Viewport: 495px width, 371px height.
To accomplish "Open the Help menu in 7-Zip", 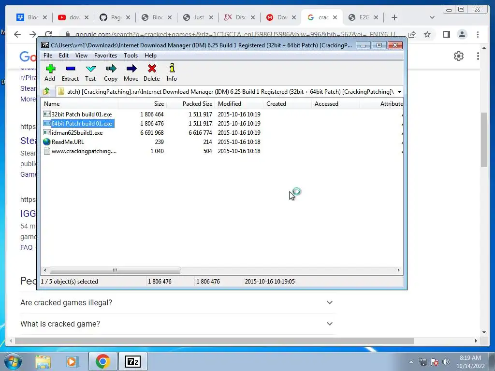I will (x=151, y=56).
